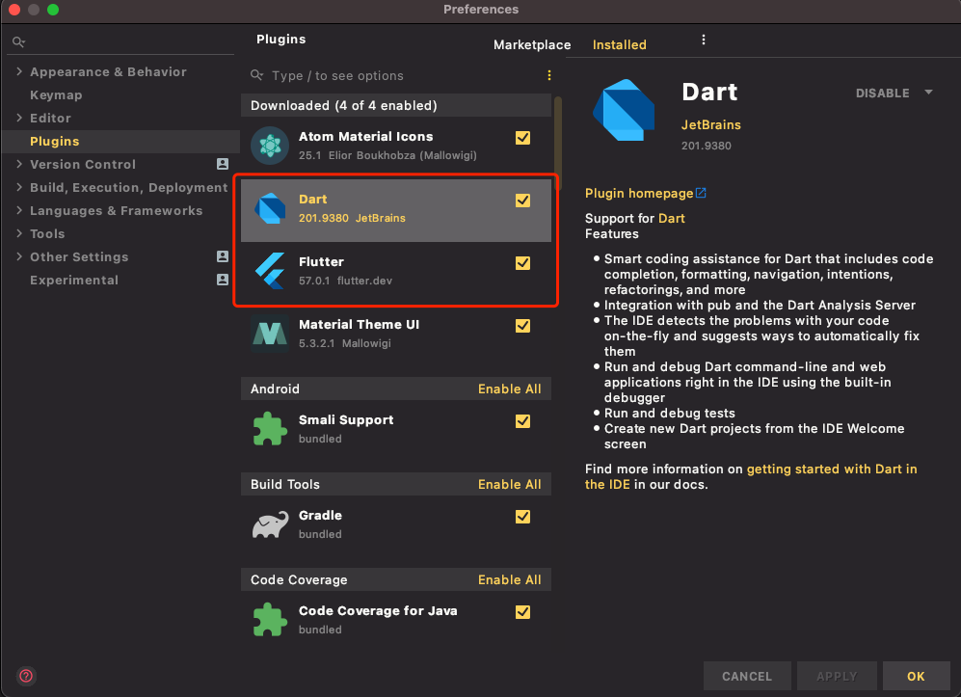961x697 pixels.
Task: Click the Experimental profile badge icon
Action: click(223, 280)
